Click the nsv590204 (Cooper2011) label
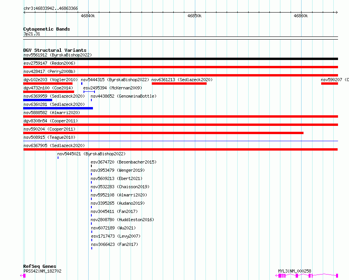The width and height of the screenshot is (349, 280). 49,129
